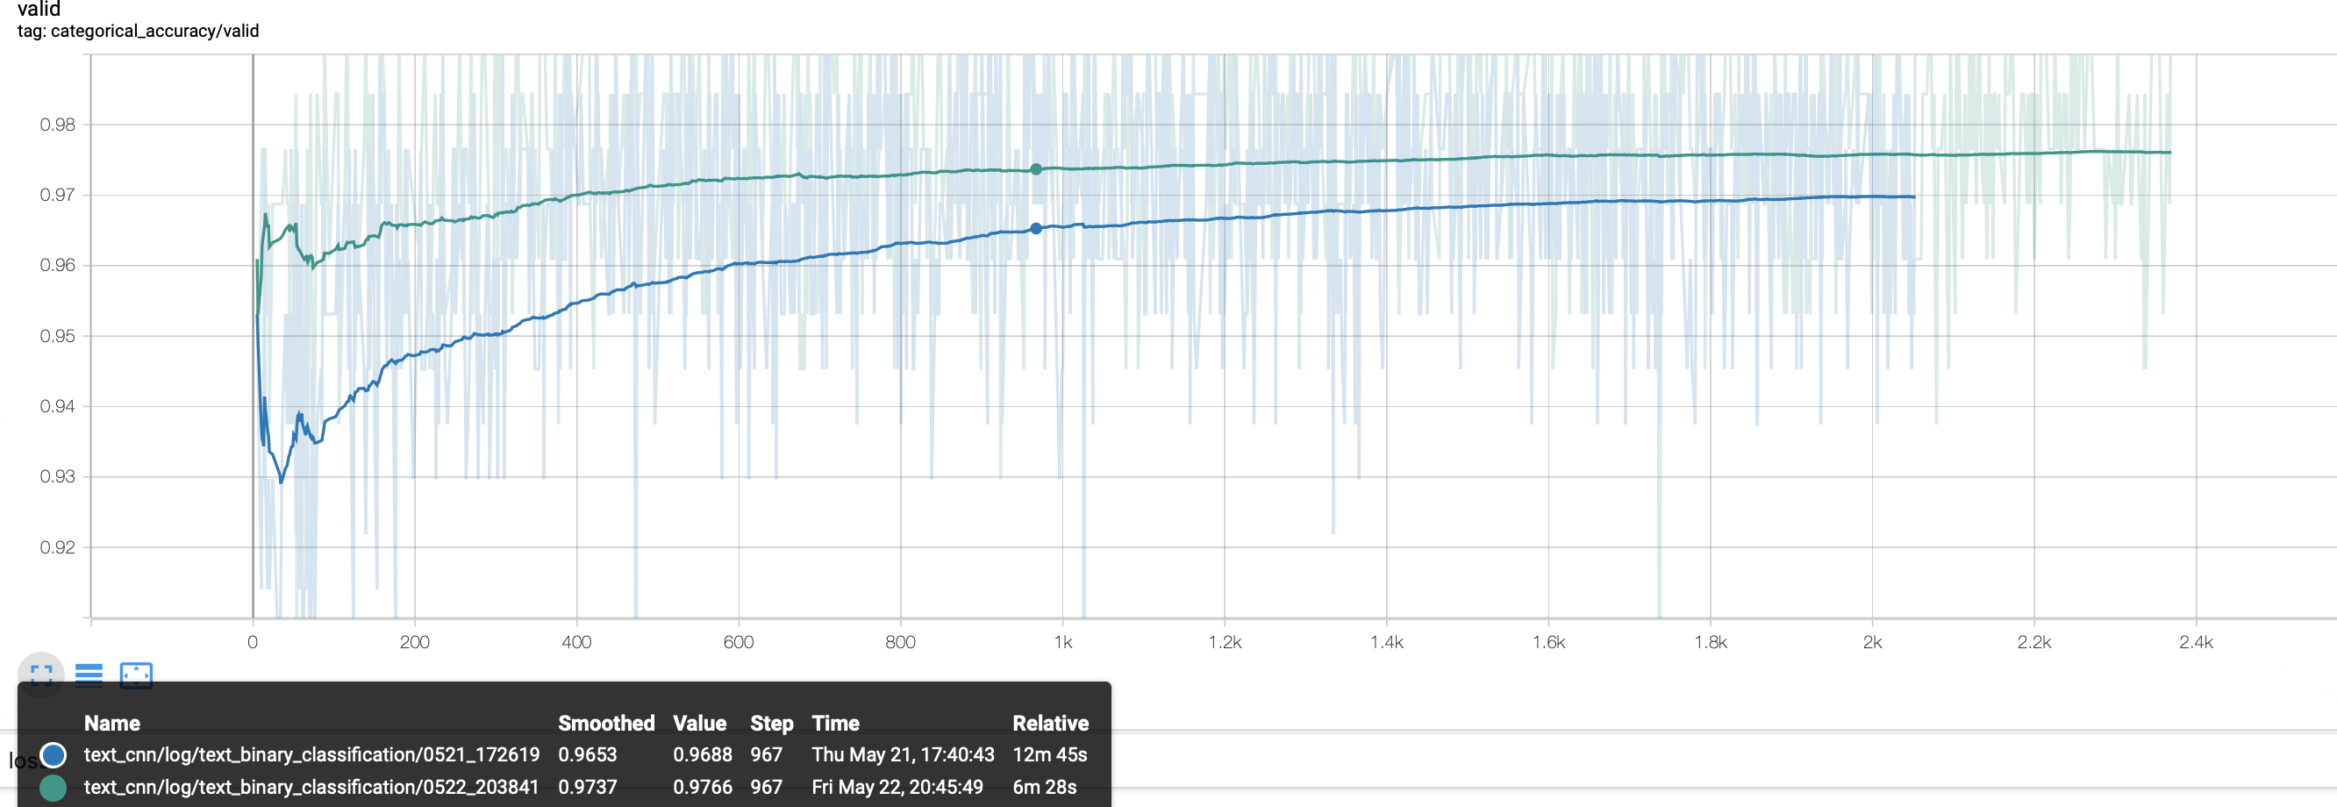Viewport: 2337px width, 807px height.
Task: Click the 0.92 y-axis label
Action: [57, 546]
